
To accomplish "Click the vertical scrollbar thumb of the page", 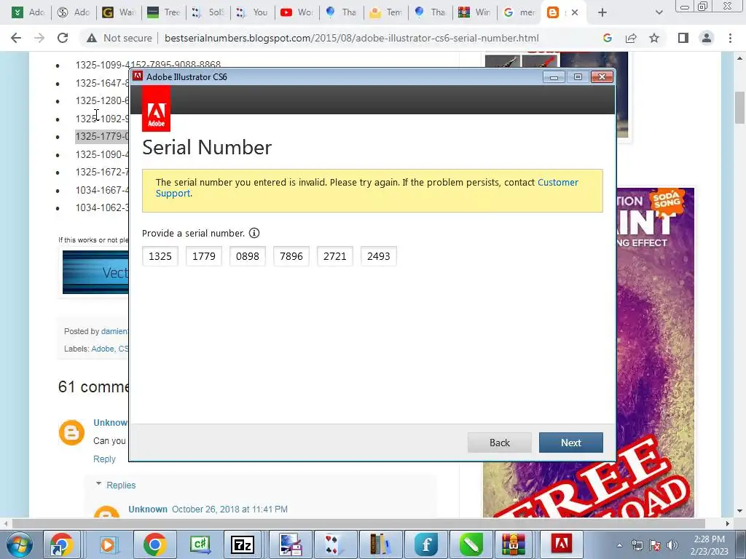I will [x=739, y=107].
